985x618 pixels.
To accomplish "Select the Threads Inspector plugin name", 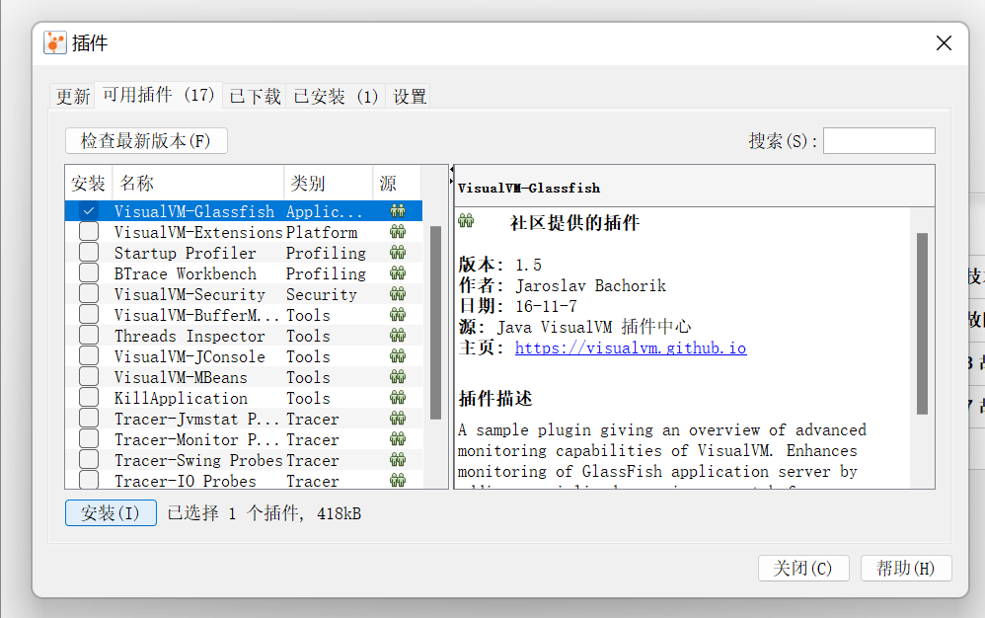I will pos(189,336).
